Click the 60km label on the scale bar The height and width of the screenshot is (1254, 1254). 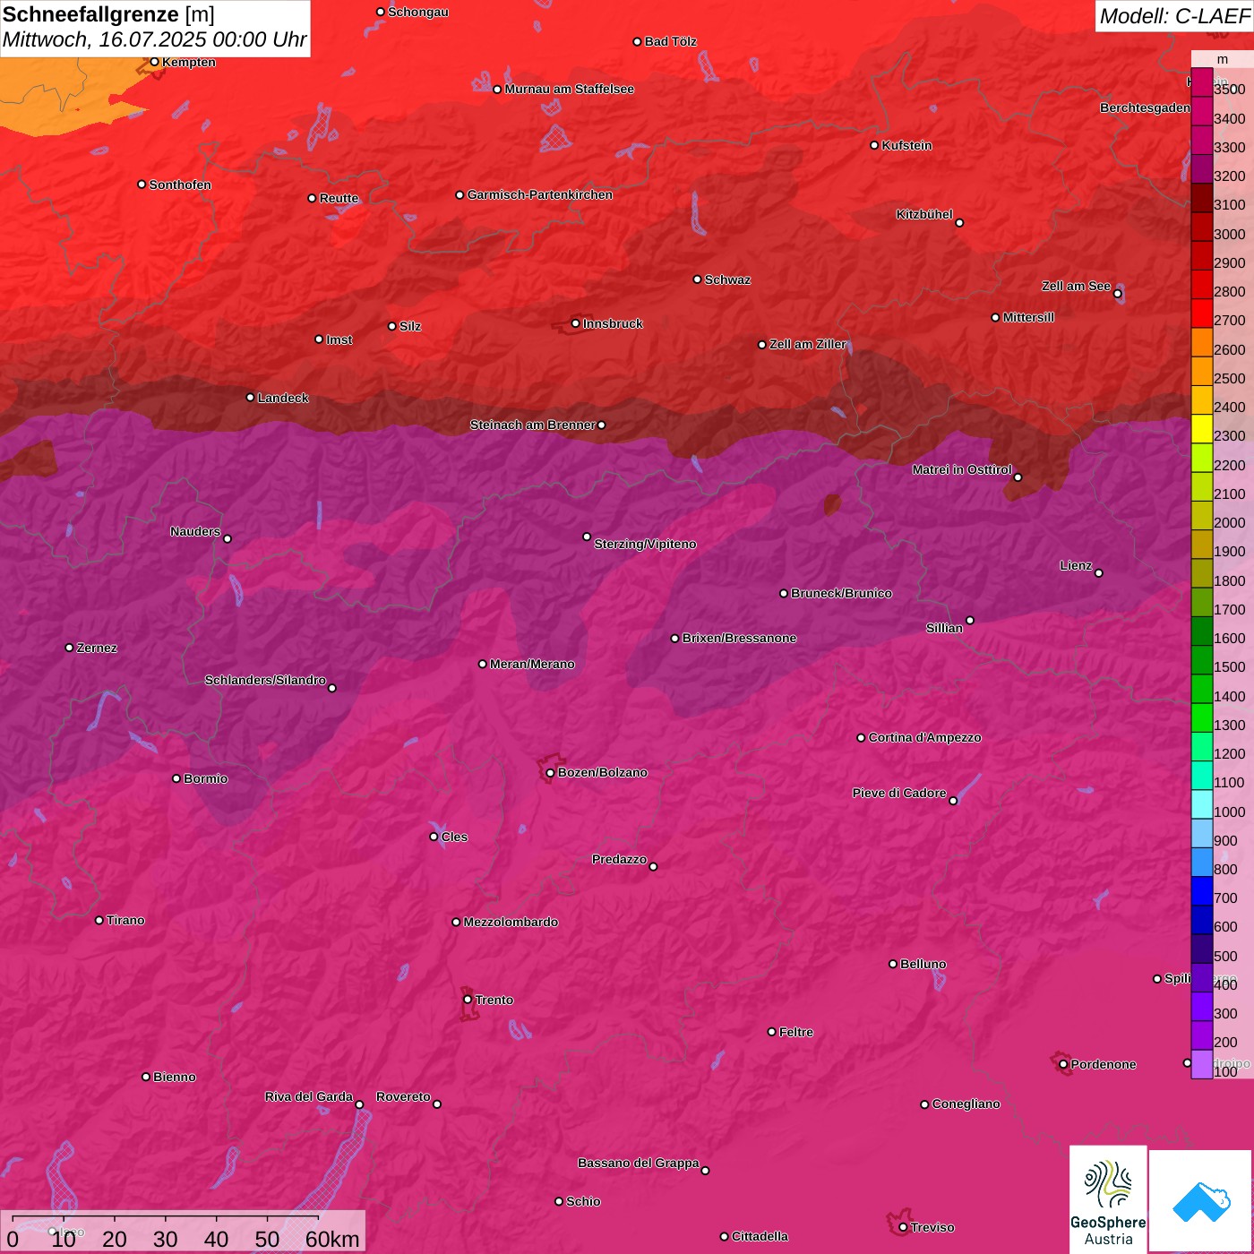pos(332,1239)
